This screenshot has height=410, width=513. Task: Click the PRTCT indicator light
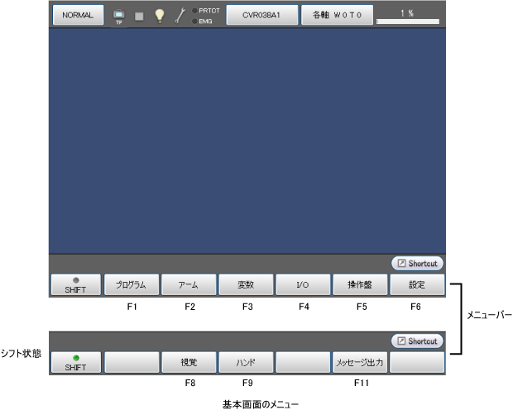click(194, 10)
